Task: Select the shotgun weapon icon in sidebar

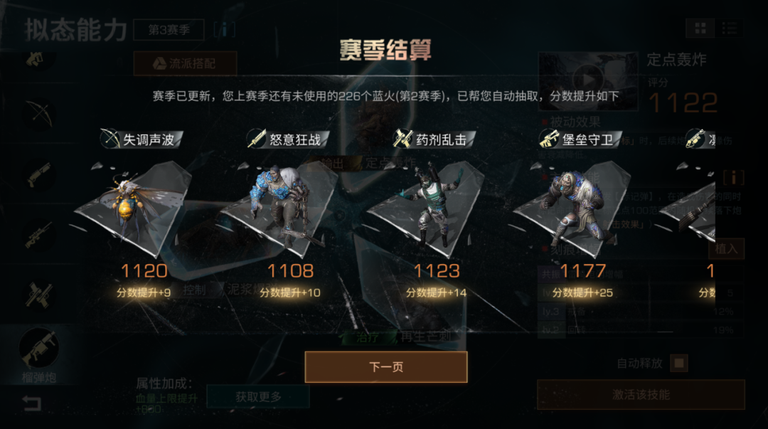Action: point(39,174)
